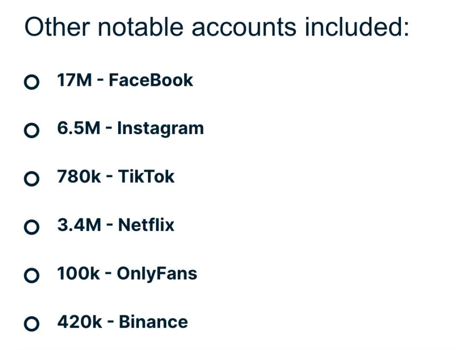Screen dimensions: 456x350
Task: Click the bullet circle next to Instagram
Action: [x=32, y=130]
